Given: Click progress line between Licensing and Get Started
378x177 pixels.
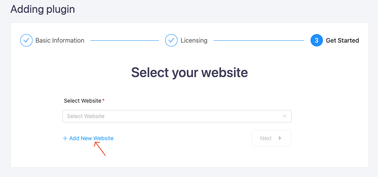Looking at the screenshot, I should 259,40.
